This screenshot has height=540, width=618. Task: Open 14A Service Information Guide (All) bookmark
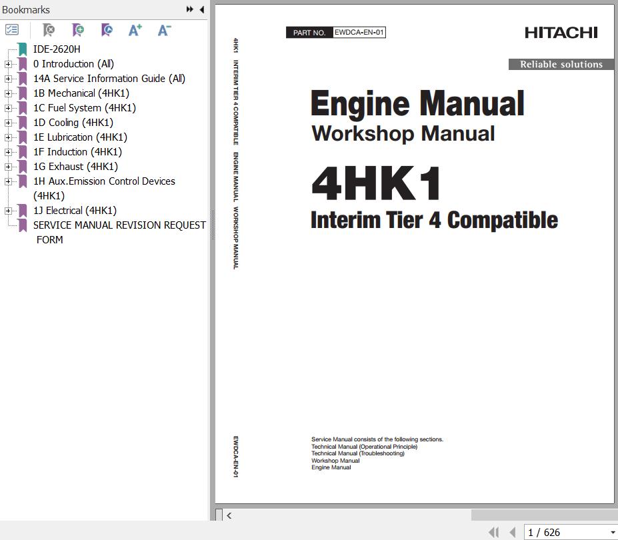click(109, 79)
